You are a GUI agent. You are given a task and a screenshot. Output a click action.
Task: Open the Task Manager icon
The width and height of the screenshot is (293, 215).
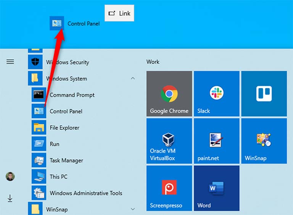(39, 160)
